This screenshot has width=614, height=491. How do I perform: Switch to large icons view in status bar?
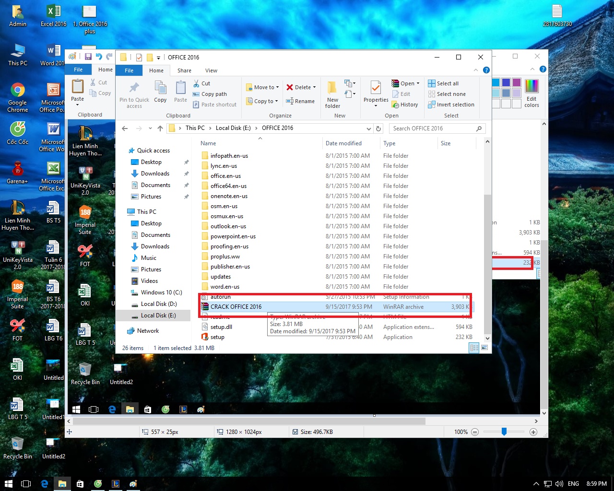click(484, 348)
